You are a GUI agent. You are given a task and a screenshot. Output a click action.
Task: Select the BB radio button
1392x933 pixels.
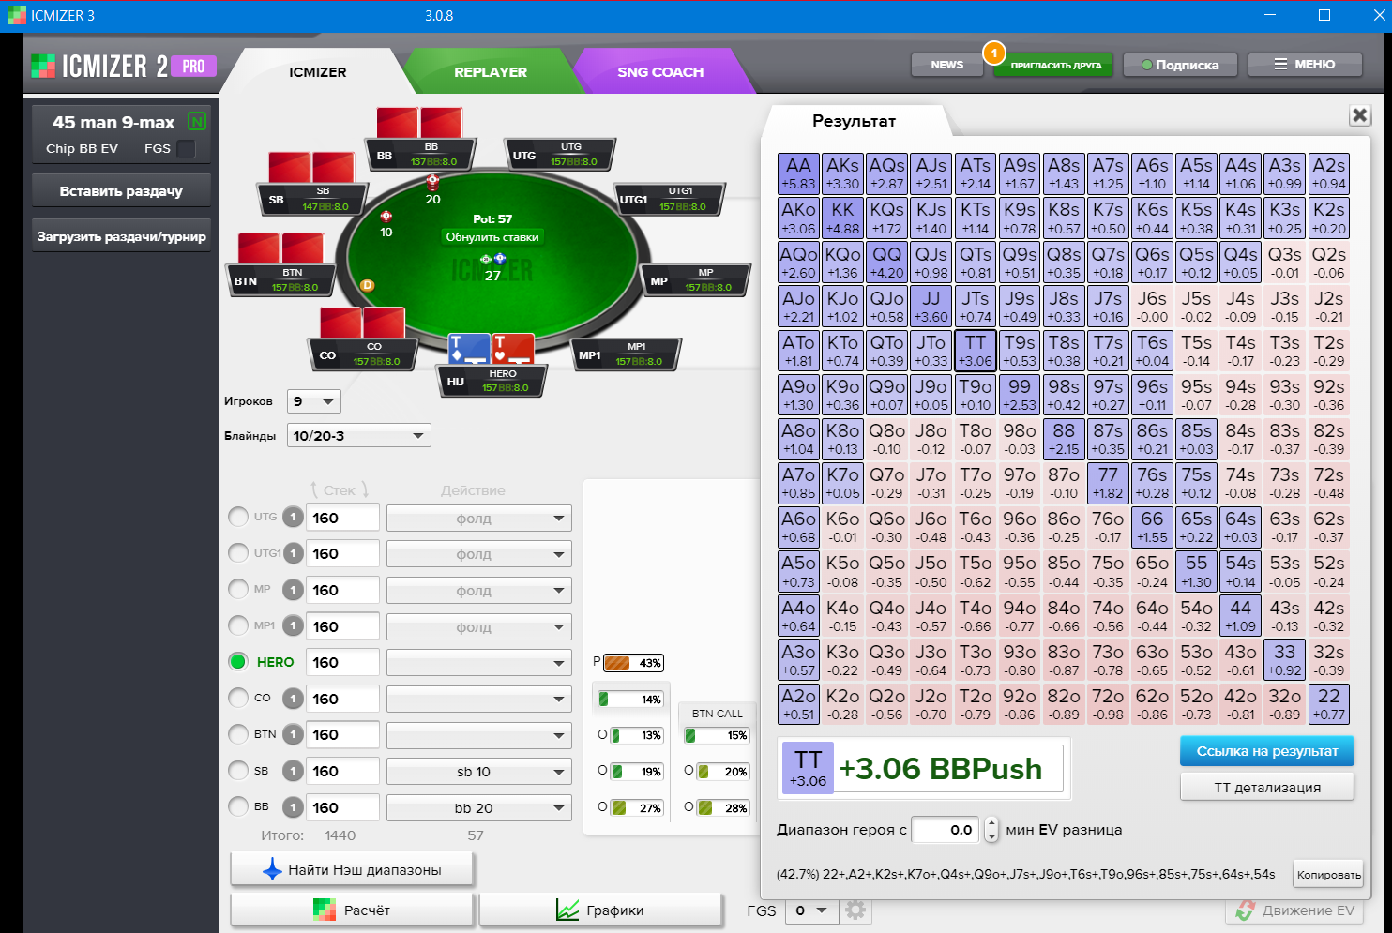click(x=238, y=806)
